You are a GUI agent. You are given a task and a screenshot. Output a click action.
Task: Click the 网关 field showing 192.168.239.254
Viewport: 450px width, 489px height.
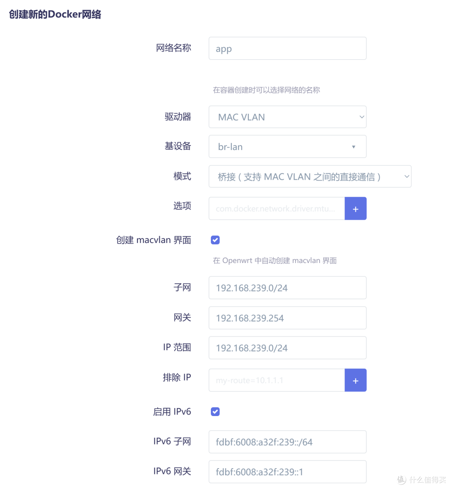(x=287, y=318)
